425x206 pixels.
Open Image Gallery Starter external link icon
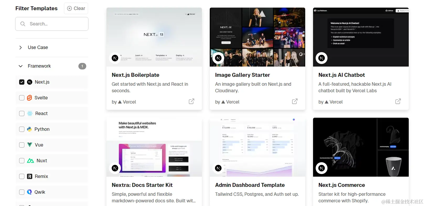(x=295, y=101)
